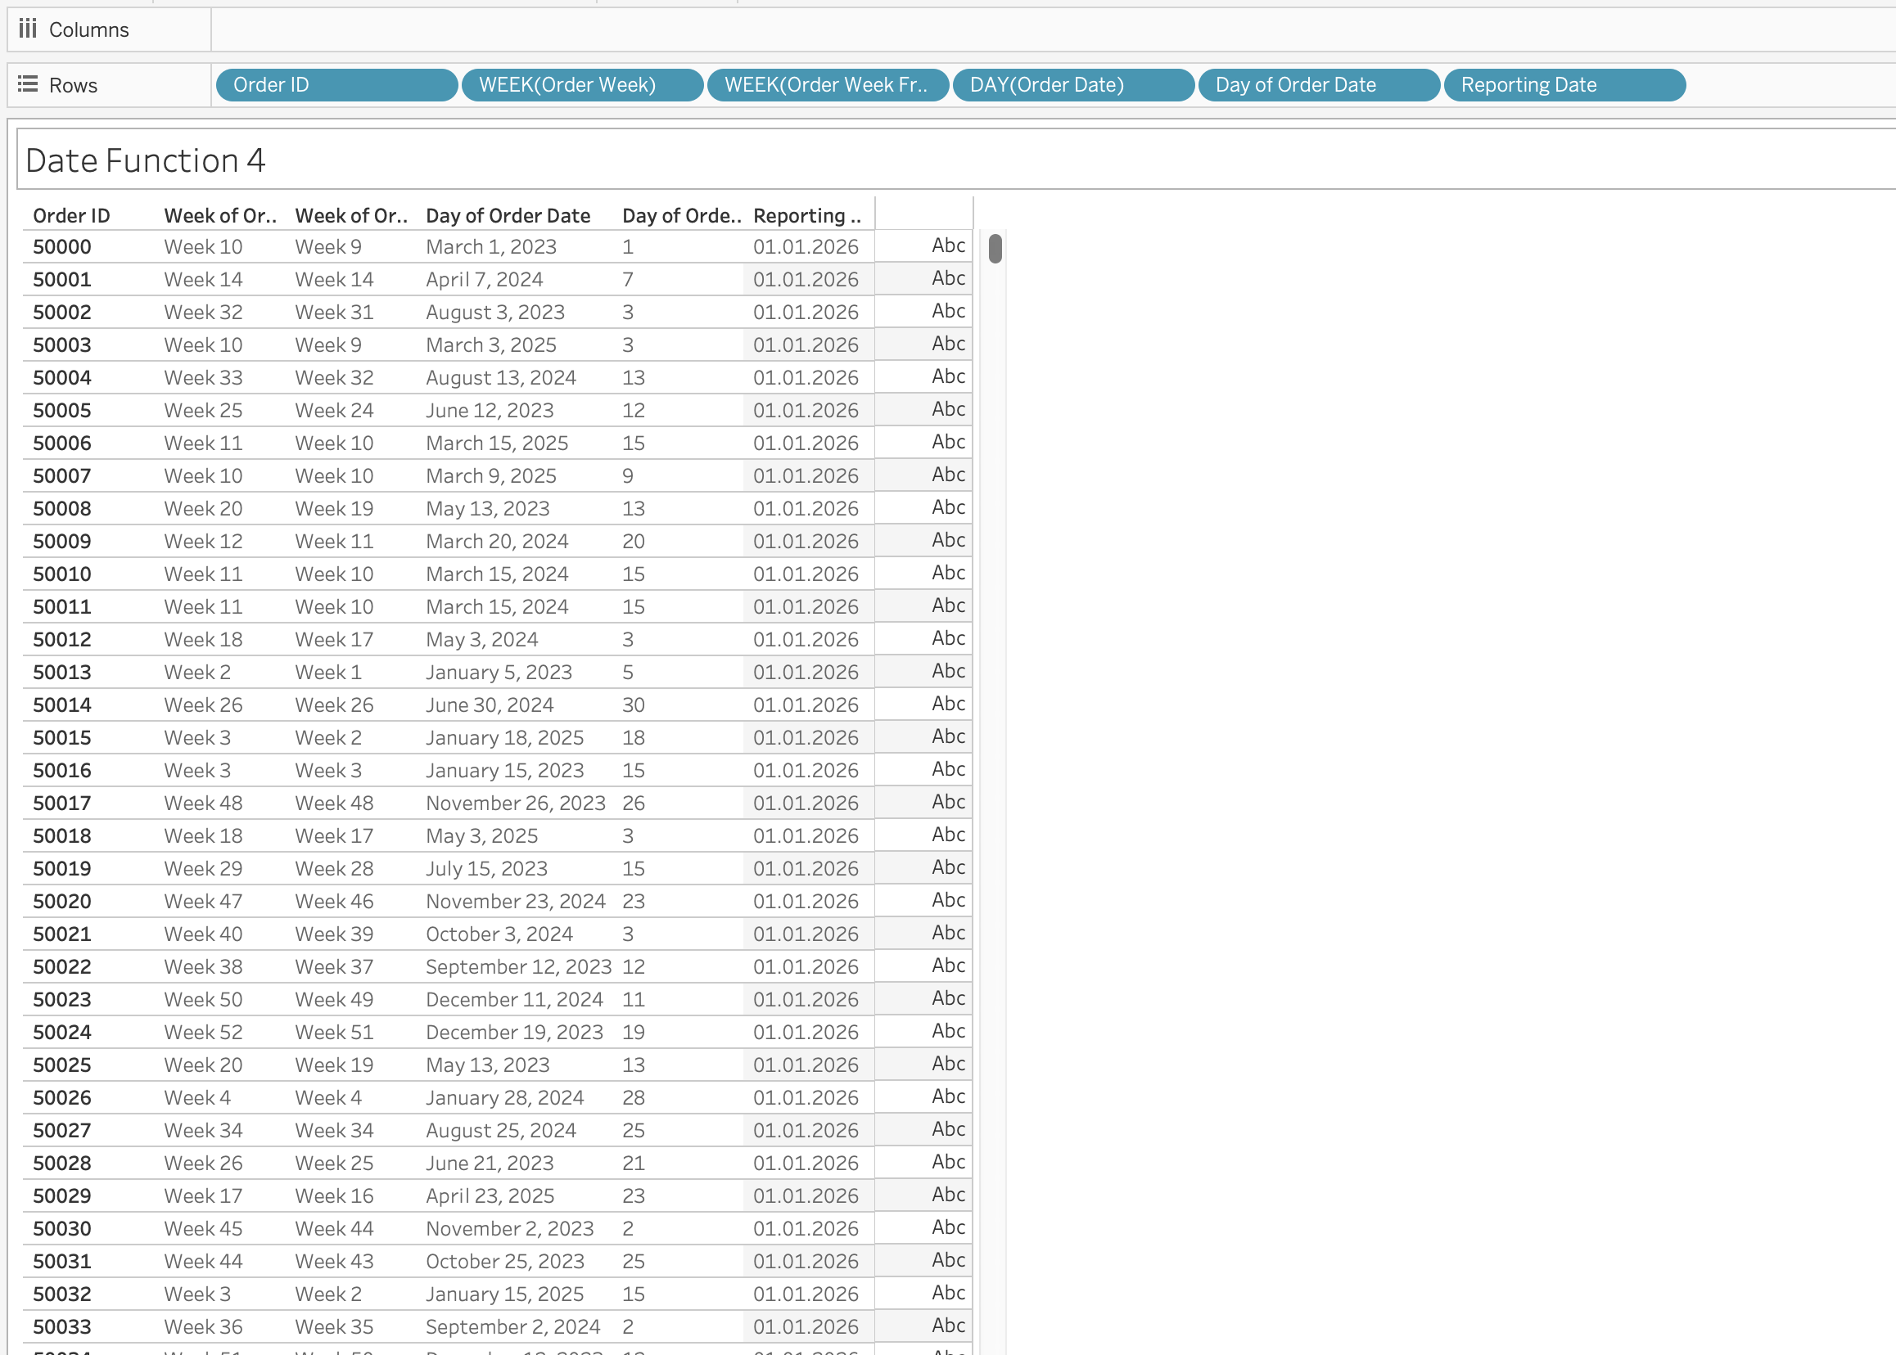Click the 01.01.2026 cell of order 50010

(806, 574)
